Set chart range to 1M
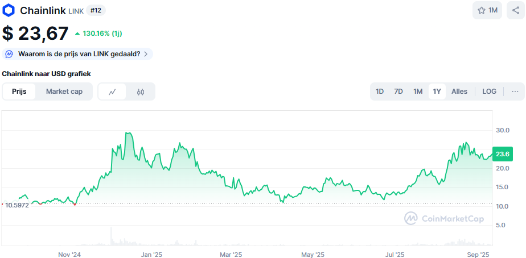Screen dimensions: 526x258 (x=418, y=91)
